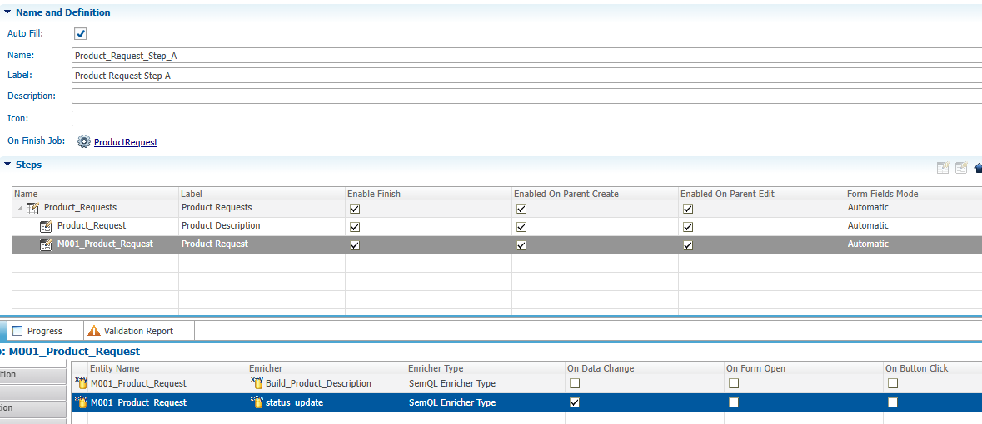Click the enricher icon next to Build_Product_Description
This screenshot has width=982, height=424.
pos(257,383)
